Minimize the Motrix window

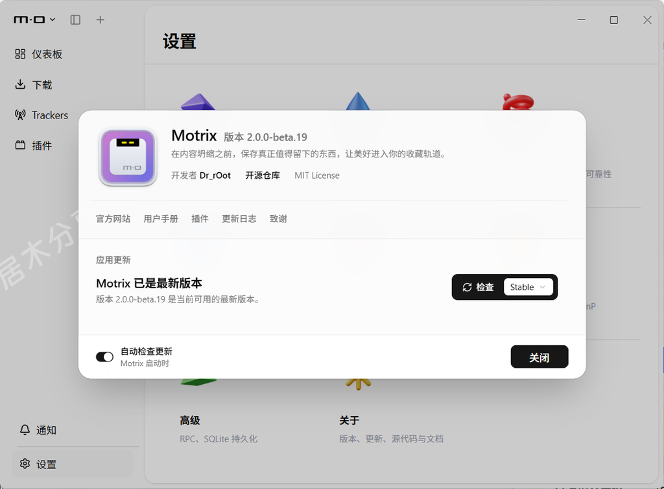[x=582, y=20]
